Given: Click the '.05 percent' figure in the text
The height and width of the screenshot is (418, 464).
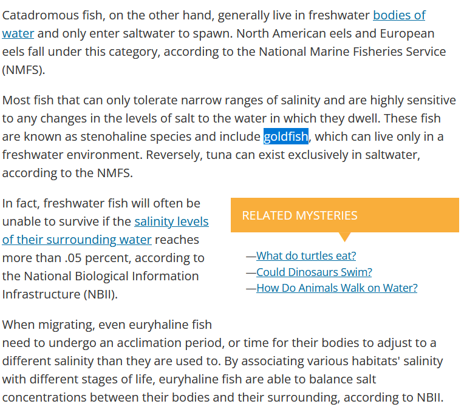Looking at the screenshot, I should pyautogui.click(x=98, y=258).
